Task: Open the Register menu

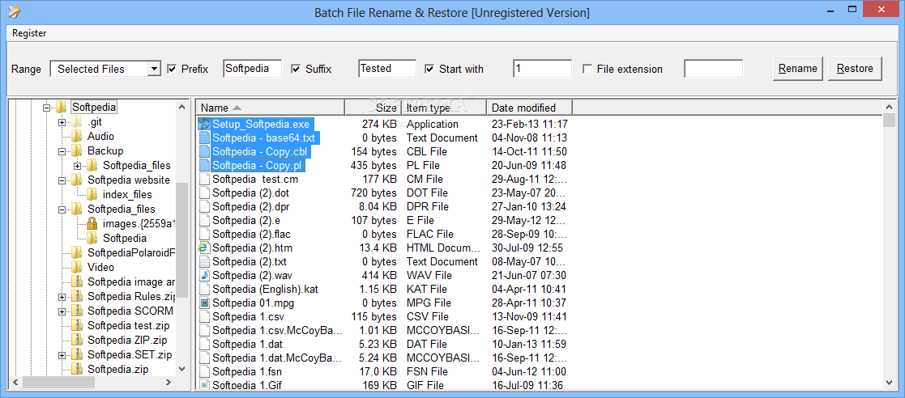Action: click(29, 33)
